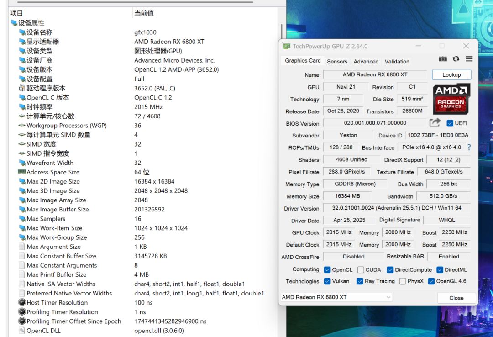Click the clock icon beside Host Timer Resolution
This screenshot has height=337, width=493.
click(22, 302)
